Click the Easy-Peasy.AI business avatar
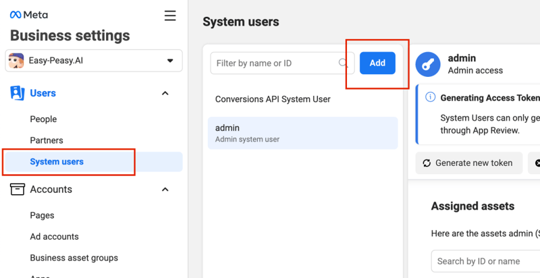The height and width of the screenshot is (278, 540). 16,61
